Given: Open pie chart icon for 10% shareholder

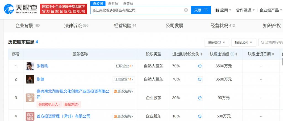Looking at the screenshot, I should [x=200, y=116].
